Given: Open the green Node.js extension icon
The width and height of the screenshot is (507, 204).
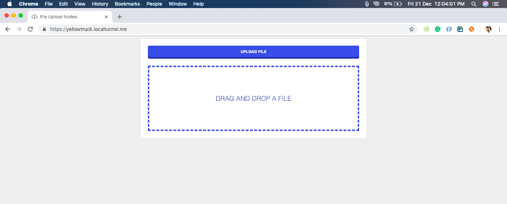Looking at the screenshot, I should point(426,29).
